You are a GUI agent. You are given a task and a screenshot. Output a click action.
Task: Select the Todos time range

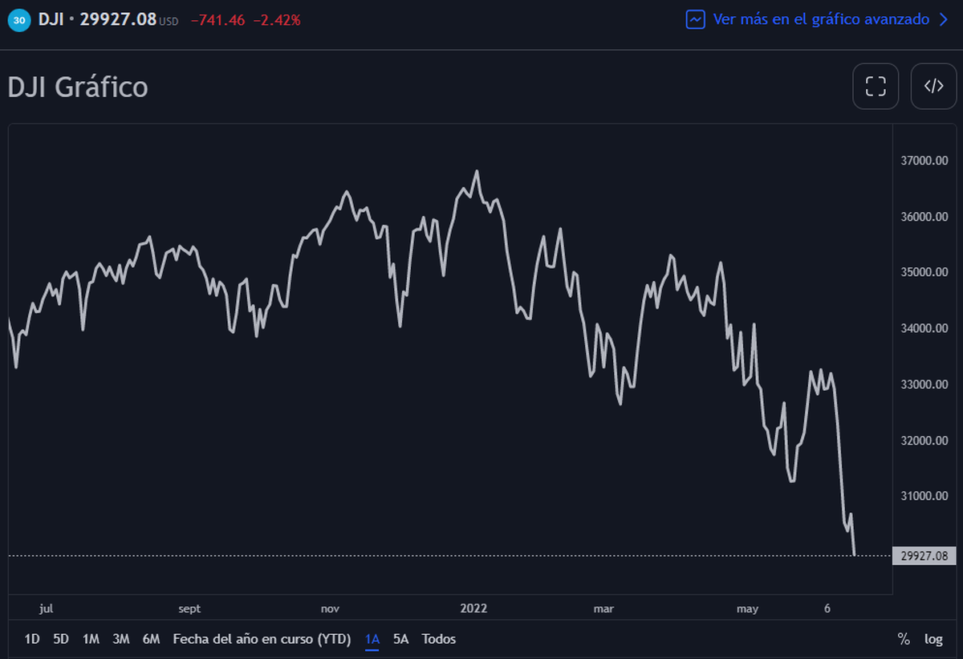[x=439, y=639]
